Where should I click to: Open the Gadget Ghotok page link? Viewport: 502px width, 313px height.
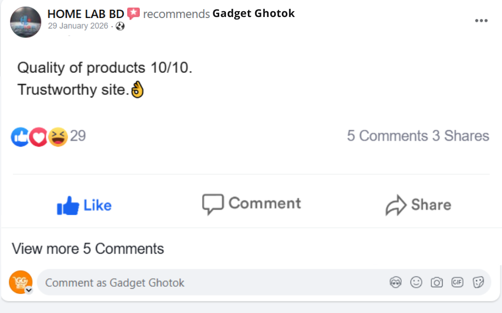pos(253,14)
